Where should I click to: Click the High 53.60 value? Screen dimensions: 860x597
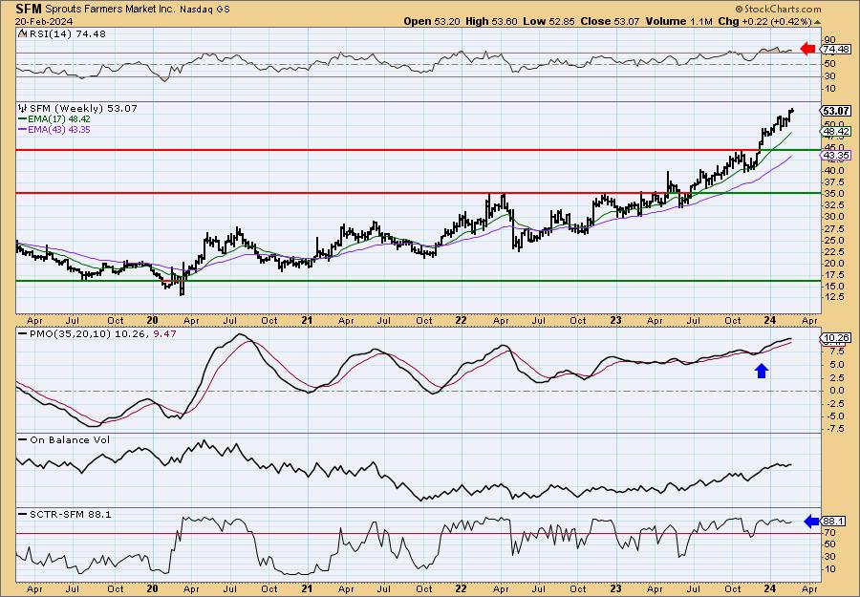(491, 21)
